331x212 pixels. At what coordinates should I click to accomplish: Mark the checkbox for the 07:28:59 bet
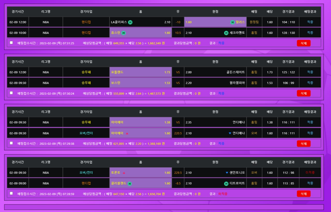click(x=11, y=193)
